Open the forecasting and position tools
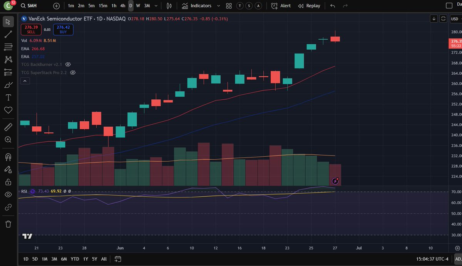462x266 pixels. pyautogui.click(x=8, y=72)
